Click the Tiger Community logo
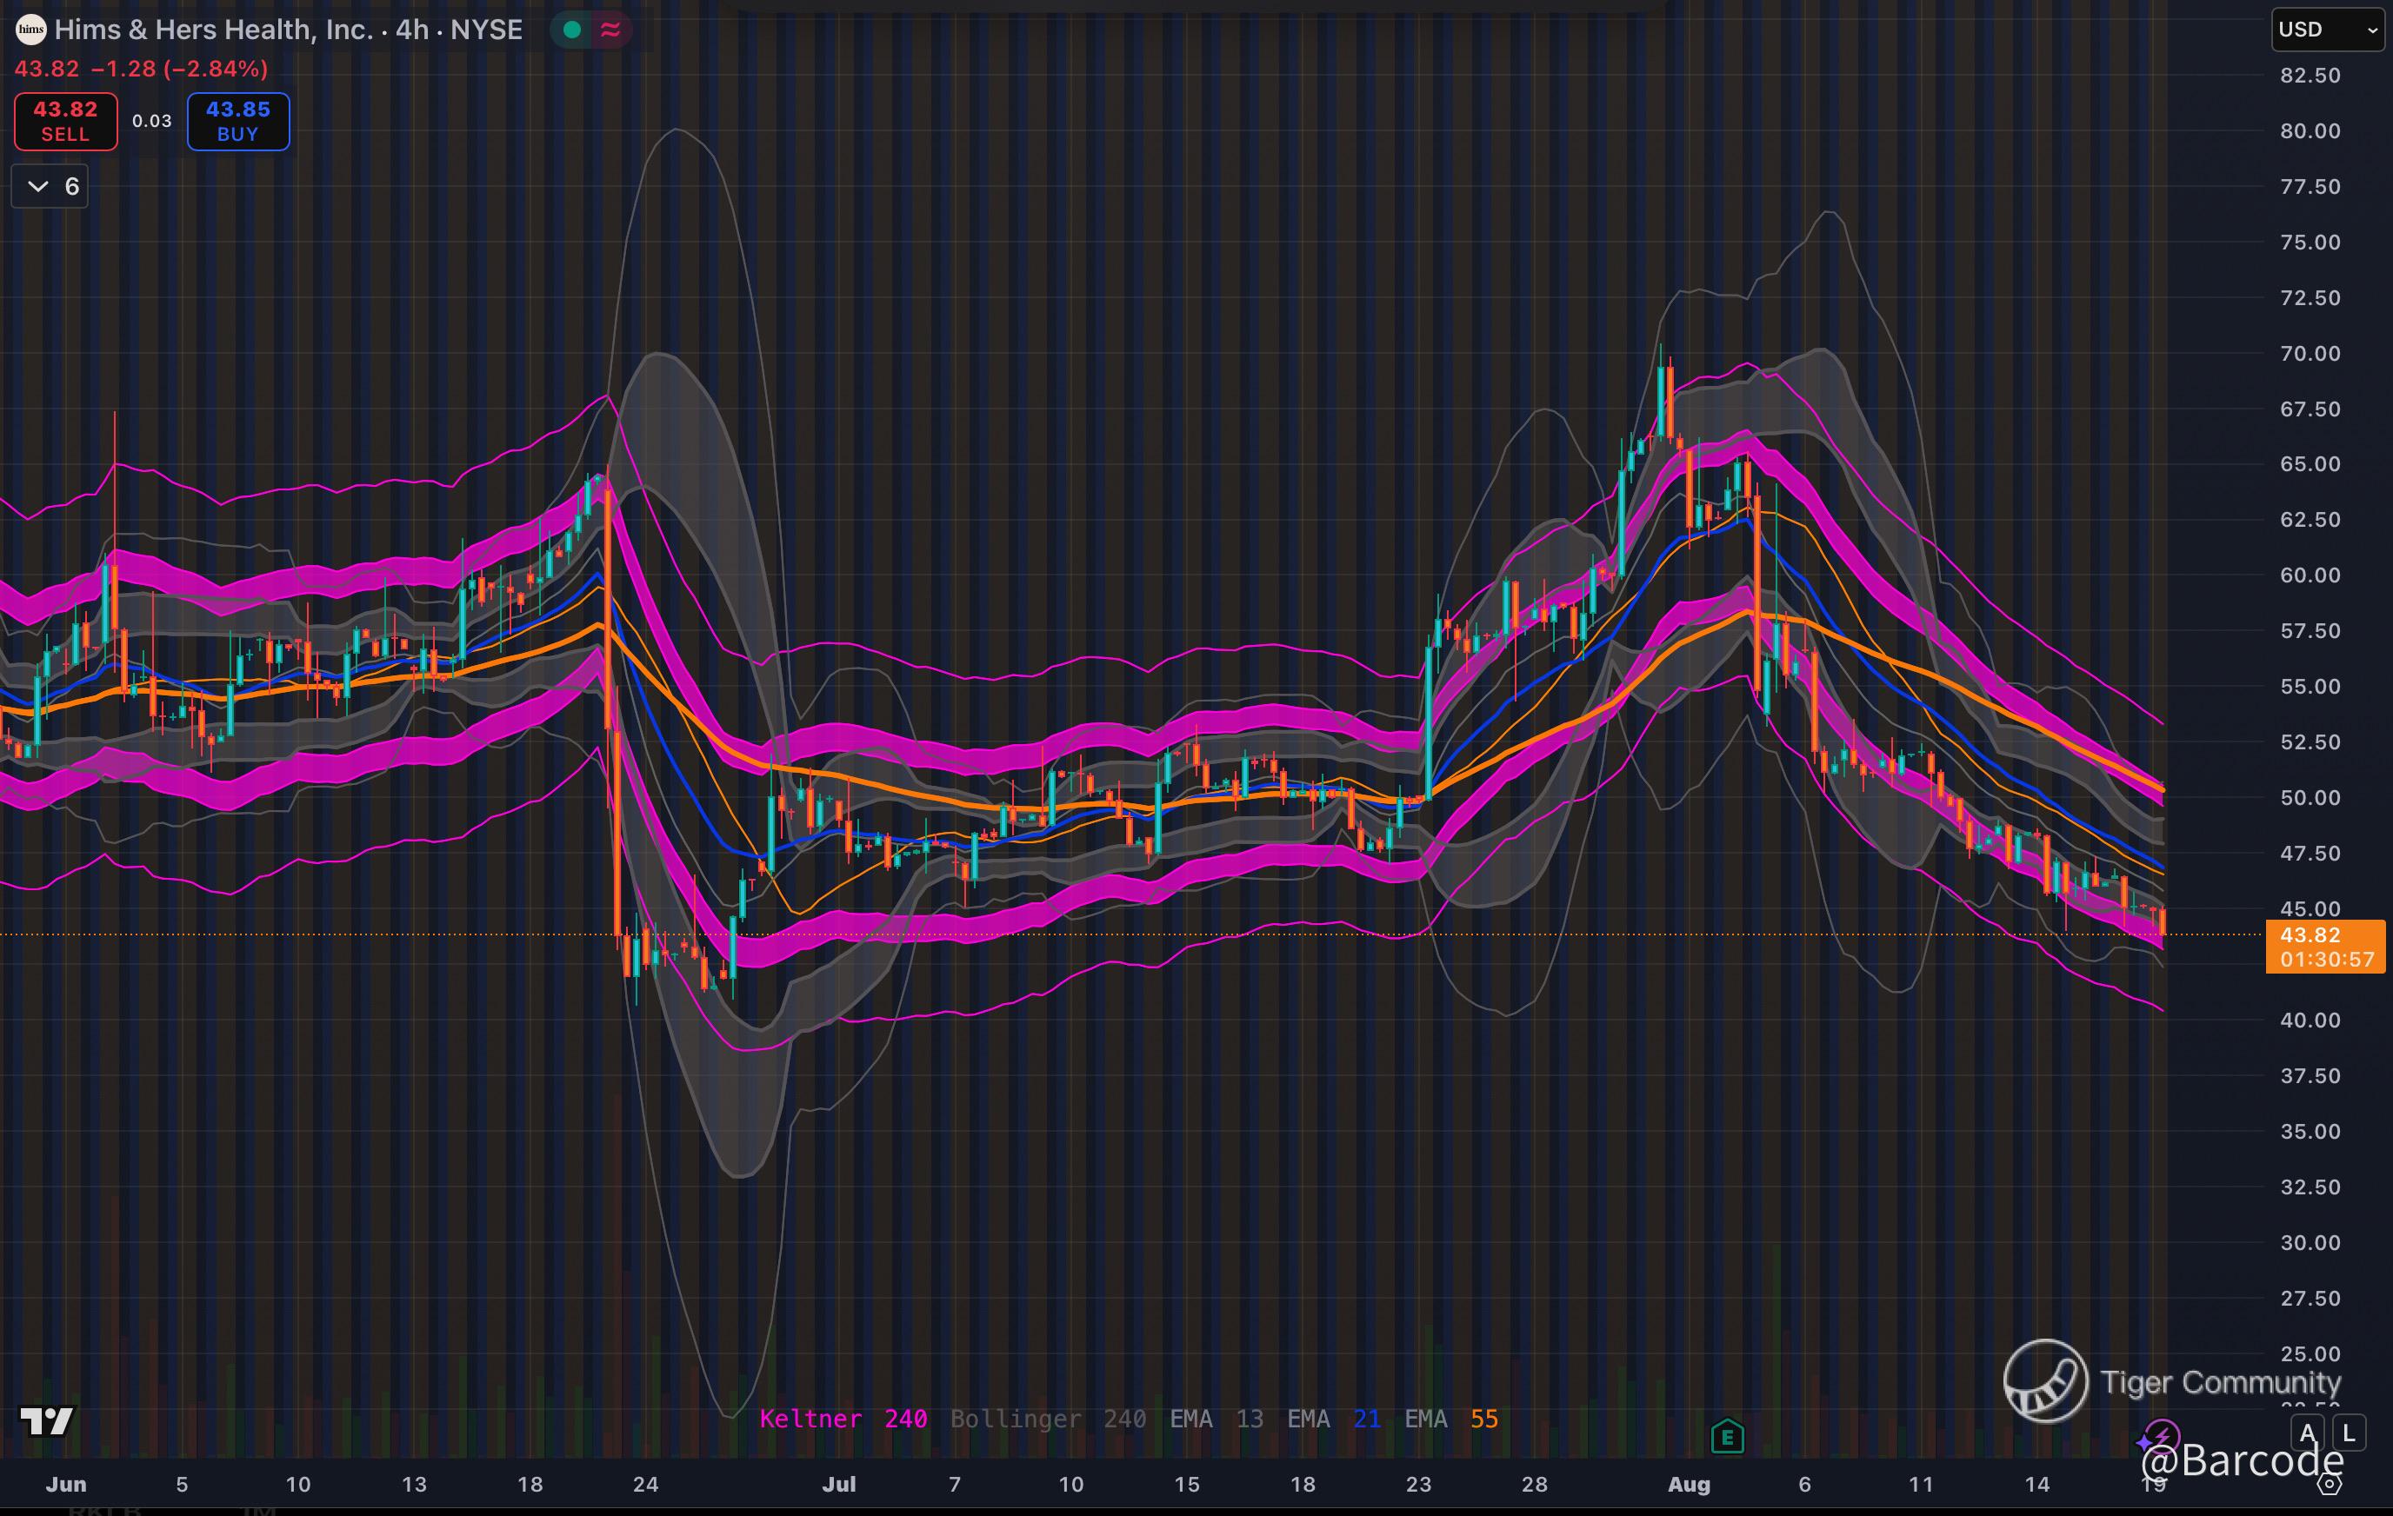 pos(2045,1381)
